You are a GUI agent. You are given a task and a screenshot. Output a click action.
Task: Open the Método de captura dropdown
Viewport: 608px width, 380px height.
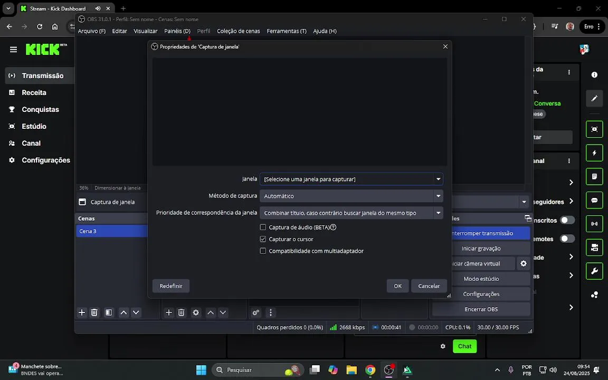351,196
